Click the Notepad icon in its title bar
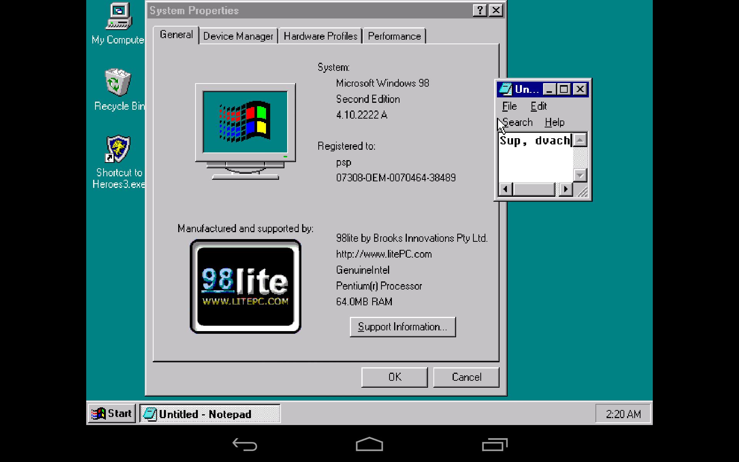The image size is (739, 462). [505, 89]
